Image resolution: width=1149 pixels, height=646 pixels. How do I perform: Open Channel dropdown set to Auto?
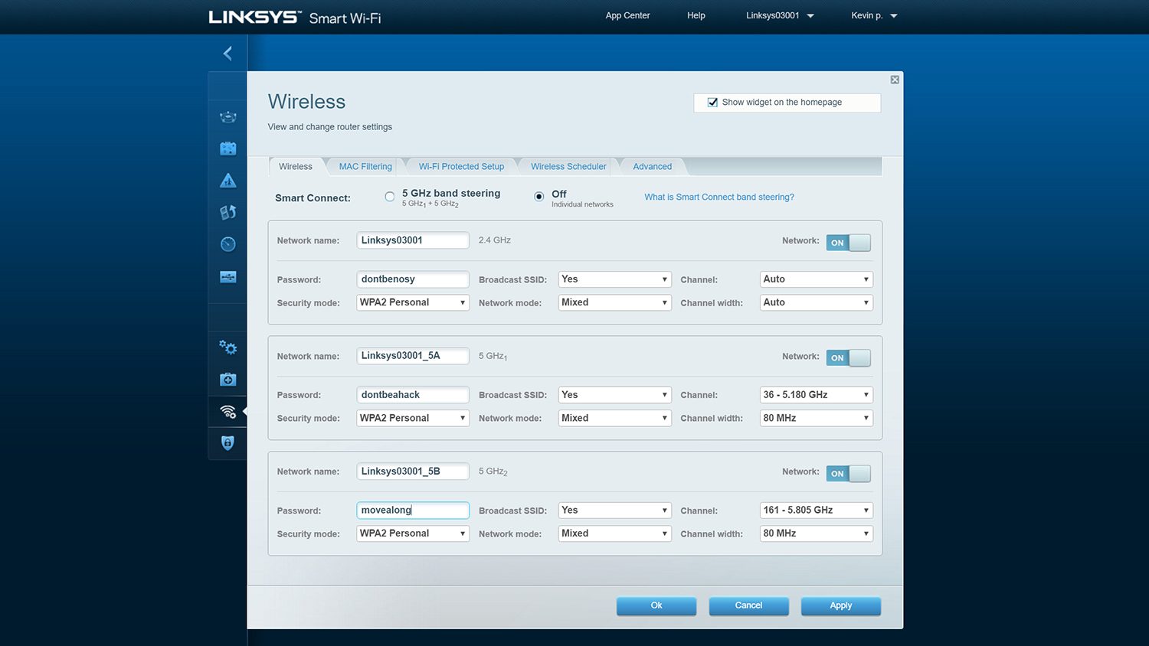(x=817, y=279)
